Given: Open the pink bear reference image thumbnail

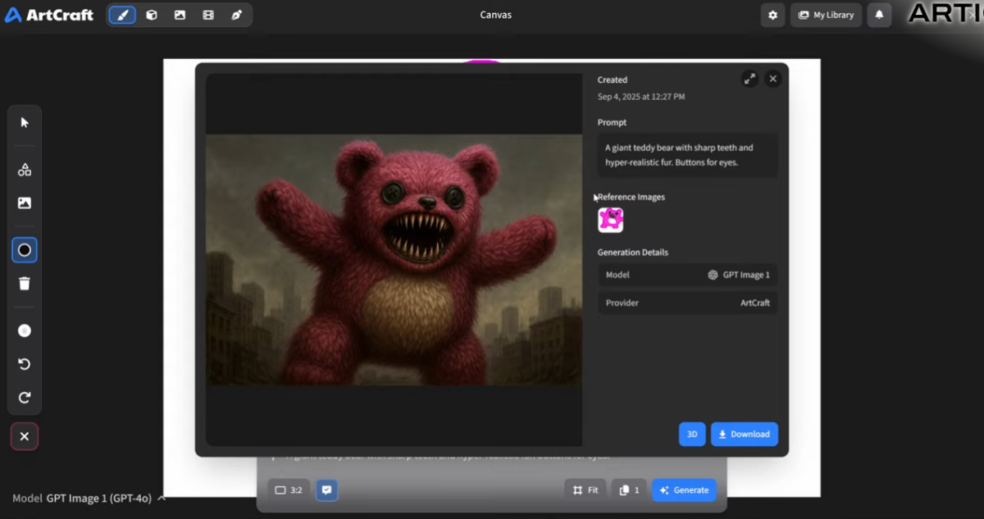Looking at the screenshot, I should click(x=611, y=220).
